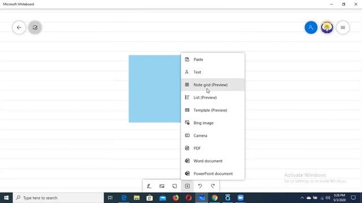Screen dimensions: 362x203
Task: Click Whiteboard icon in taskbar
Action: [x=201, y=198]
